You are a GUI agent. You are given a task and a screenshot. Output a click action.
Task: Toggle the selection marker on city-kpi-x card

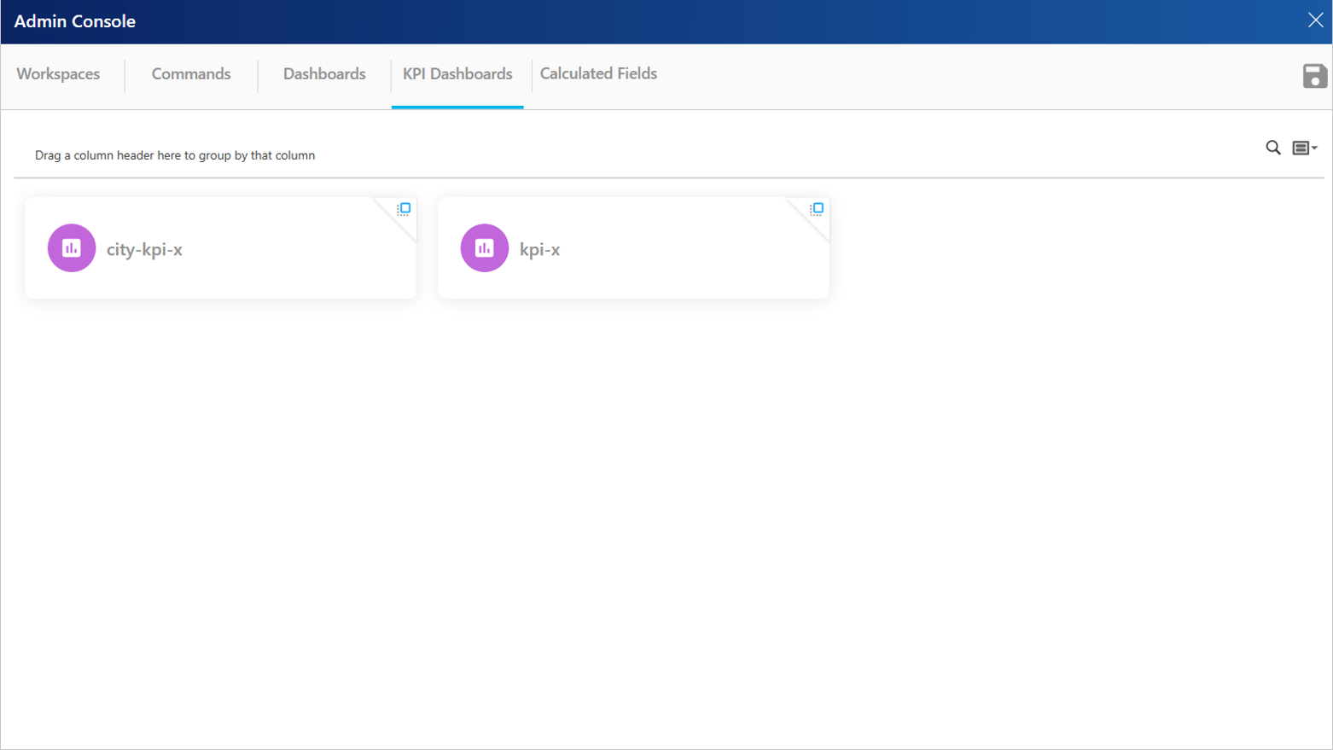pyautogui.click(x=405, y=207)
